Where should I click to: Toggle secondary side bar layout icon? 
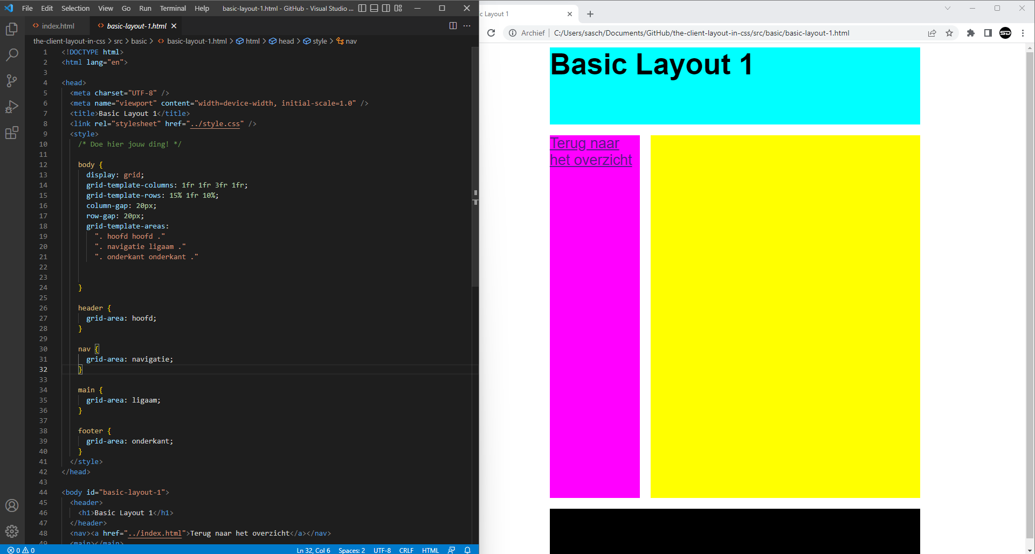pos(386,8)
